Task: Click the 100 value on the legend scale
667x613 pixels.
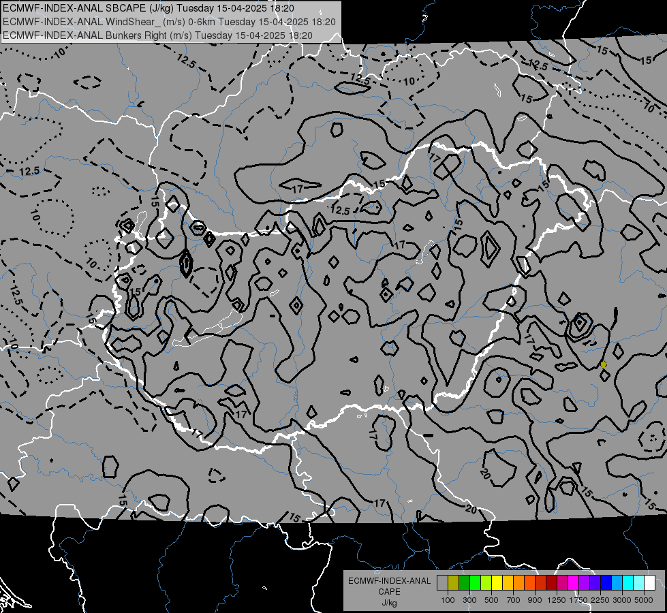Action: click(x=448, y=600)
